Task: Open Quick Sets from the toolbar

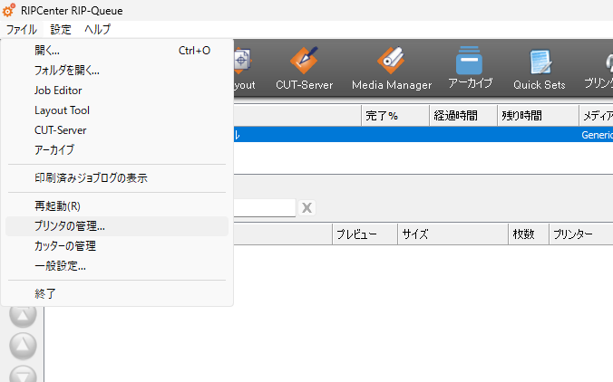Action: pyautogui.click(x=540, y=68)
